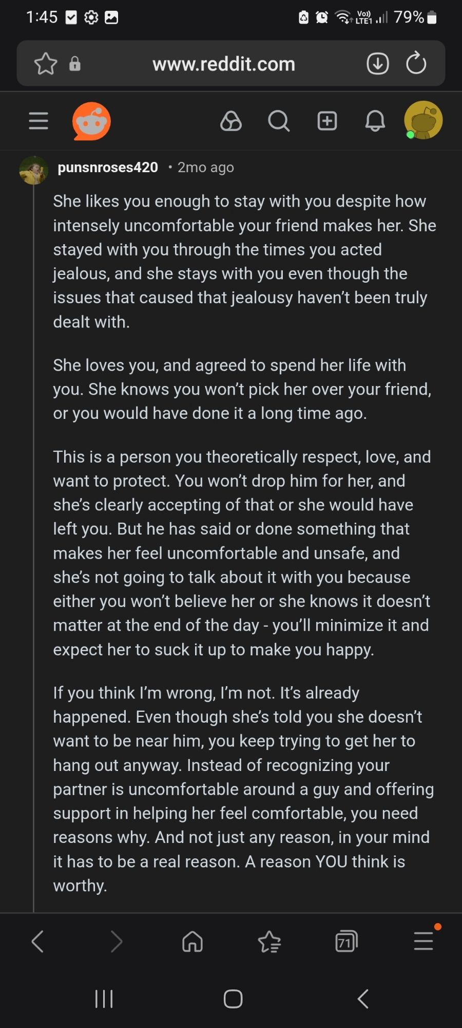
Task: Open the user profile avatar menu
Action: 423,120
